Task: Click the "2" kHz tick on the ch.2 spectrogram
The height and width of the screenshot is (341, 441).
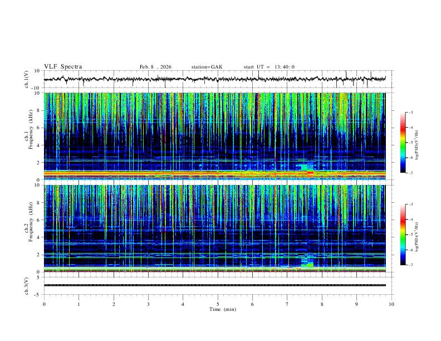Action: (39, 255)
